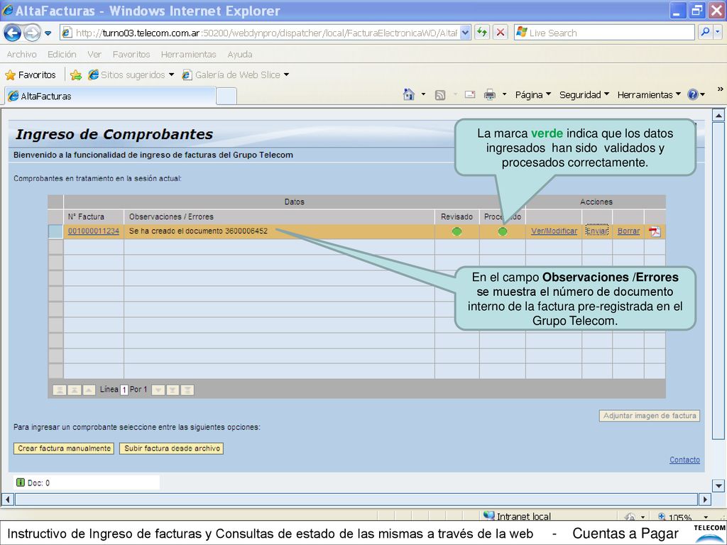Open the Página command dropdown
The image size is (727, 545).
click(532, 94)
